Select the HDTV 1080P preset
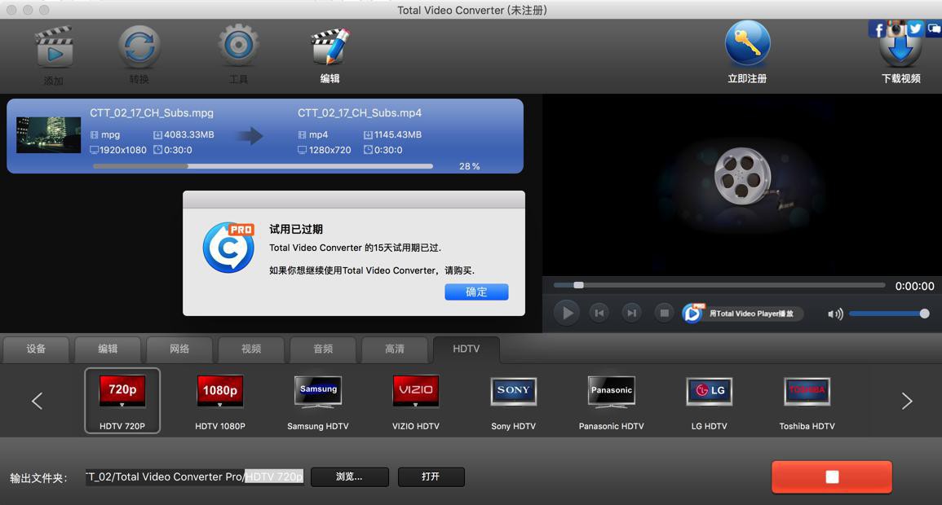This screenshot has height=505, width=942. [220, 400]
